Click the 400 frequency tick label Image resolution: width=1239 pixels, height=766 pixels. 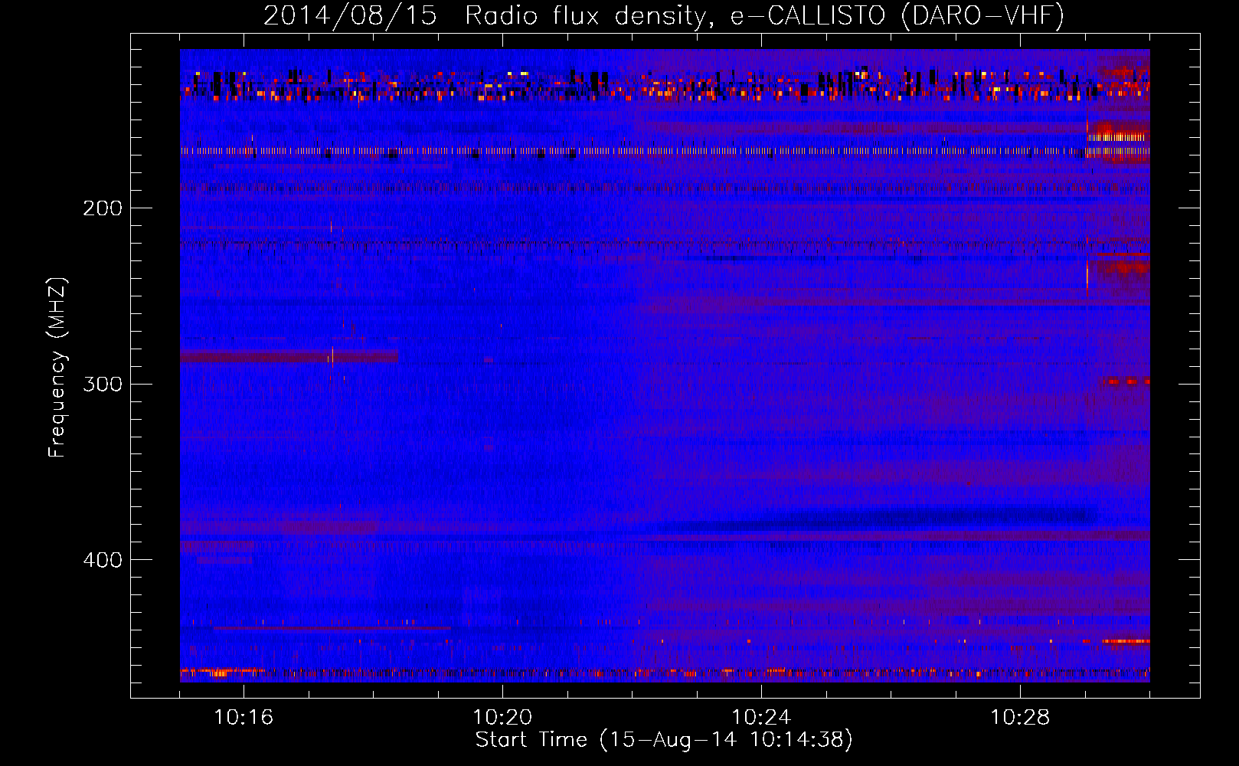[103, 560]
